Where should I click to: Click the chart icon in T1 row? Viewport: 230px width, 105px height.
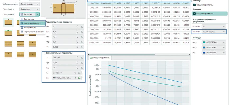82,47
